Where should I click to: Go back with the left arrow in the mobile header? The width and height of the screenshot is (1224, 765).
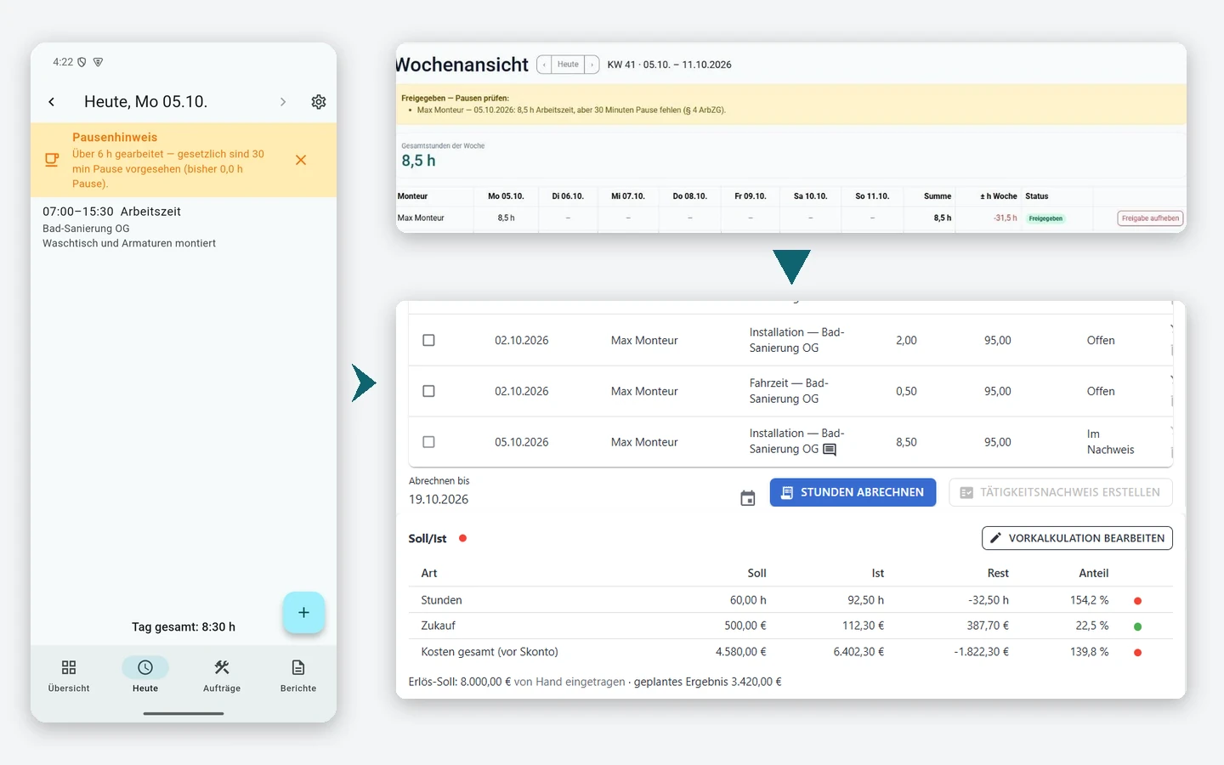coord(52,102)
